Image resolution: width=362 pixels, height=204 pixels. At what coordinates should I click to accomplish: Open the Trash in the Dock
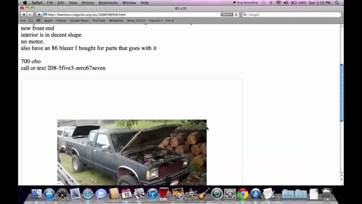pos(327,194)
